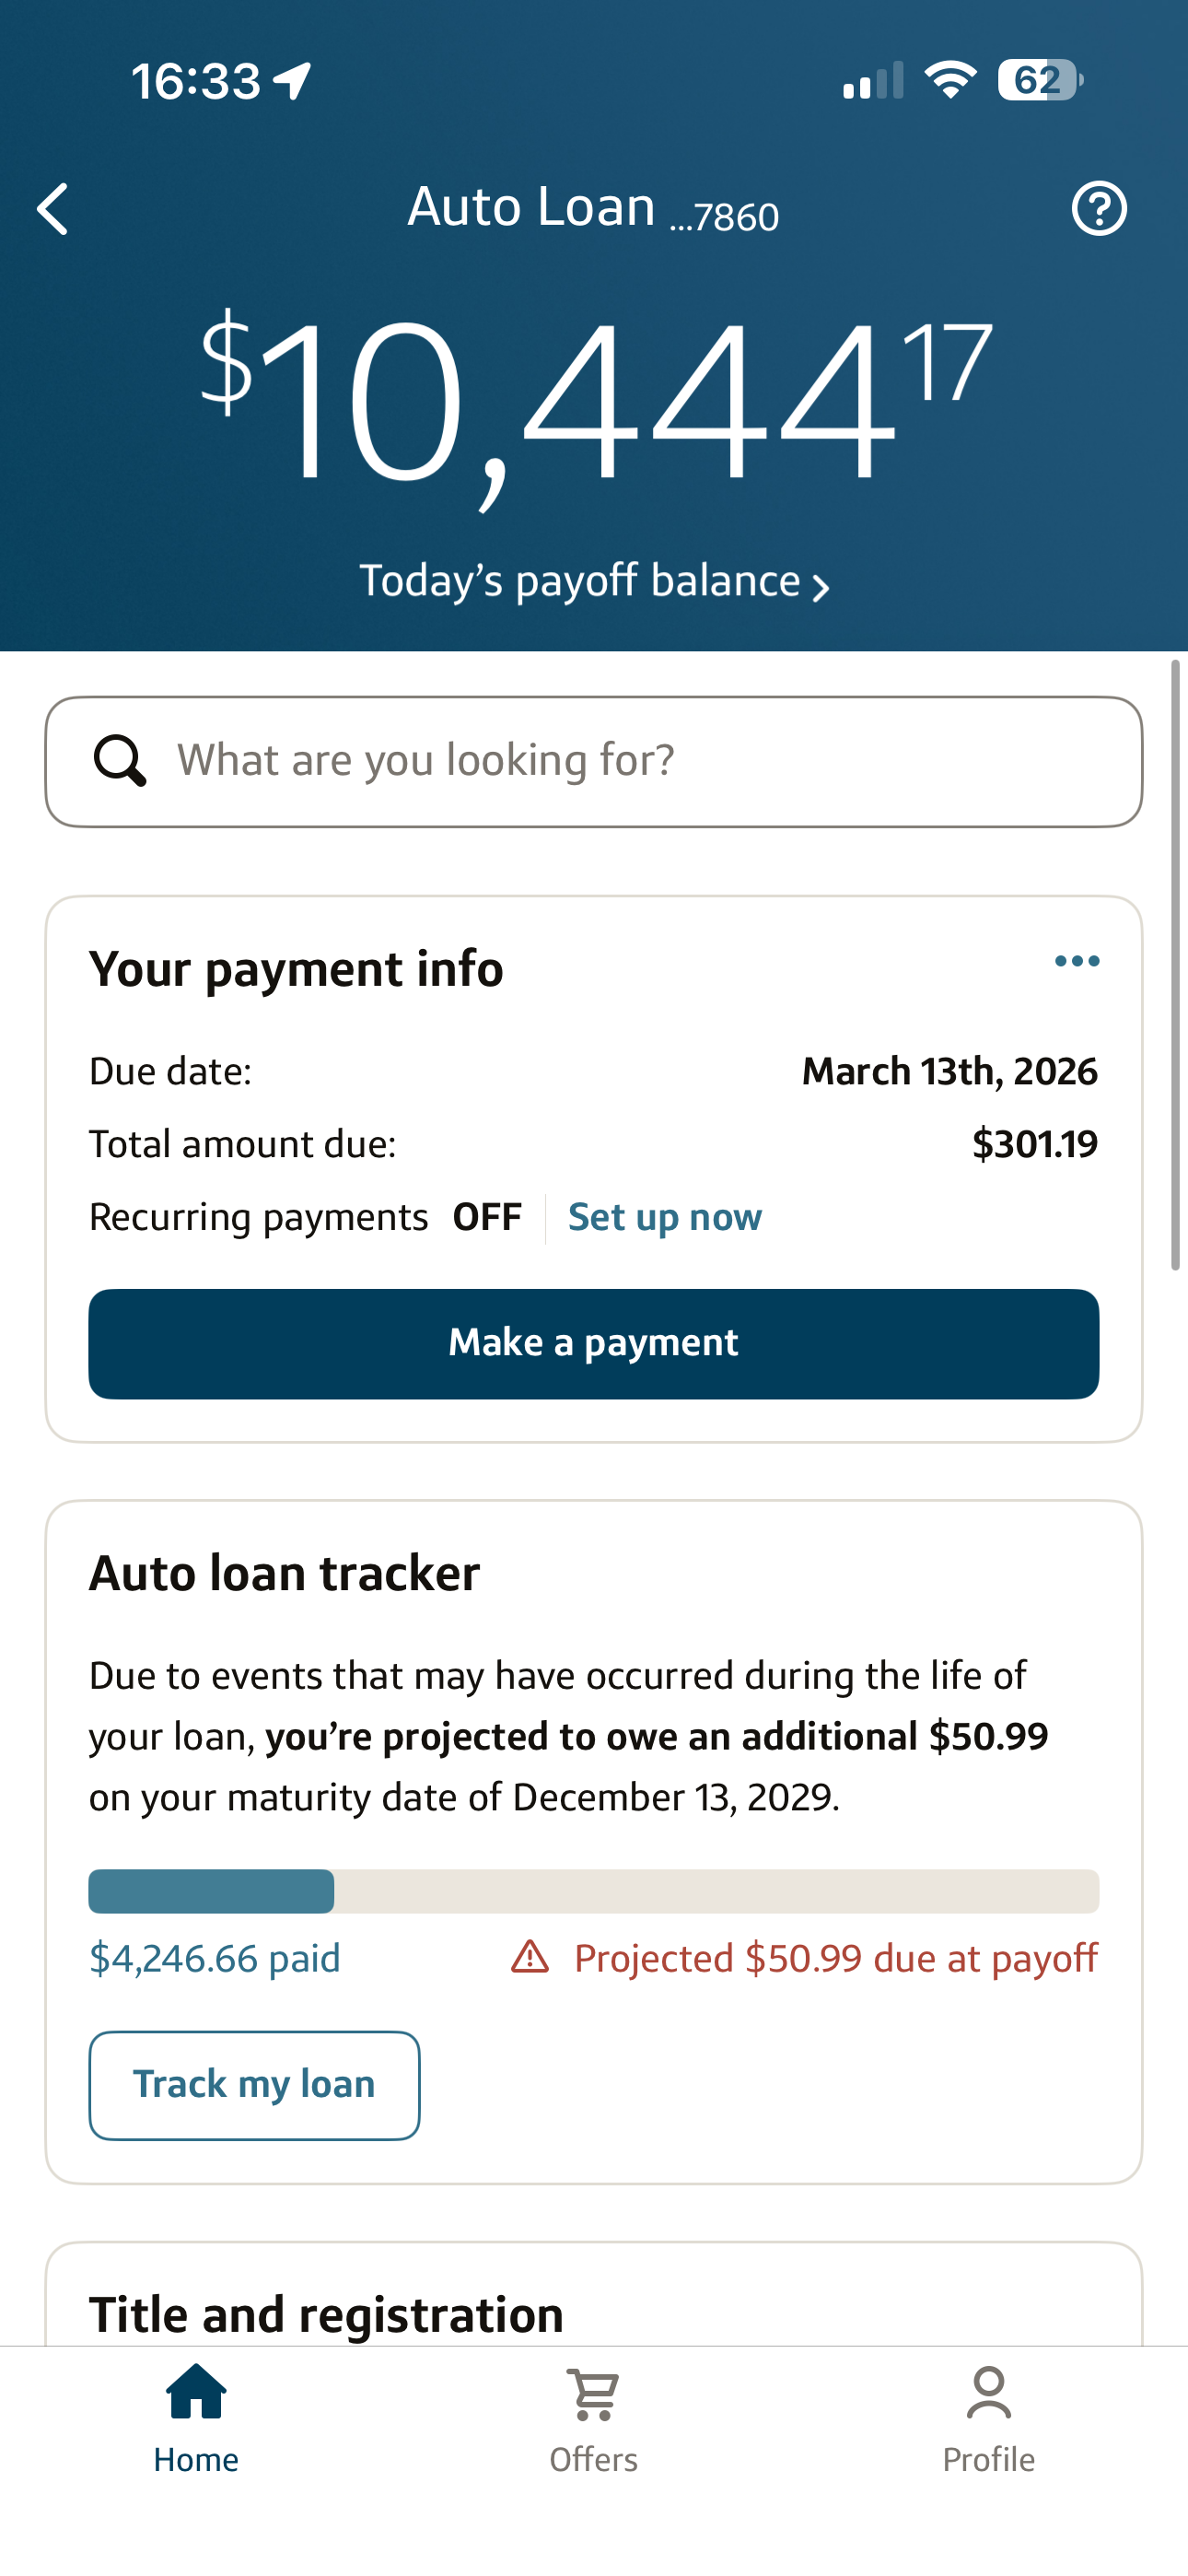The image size is (1188, 2576).
Task: Tap the Recurring payments OFF status
Action: [x=487, y=1217]
